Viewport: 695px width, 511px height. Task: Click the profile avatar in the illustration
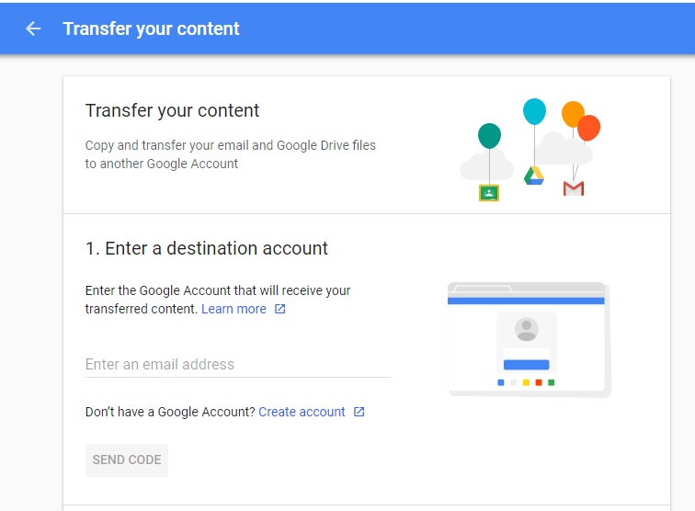[x=527, y=329]
